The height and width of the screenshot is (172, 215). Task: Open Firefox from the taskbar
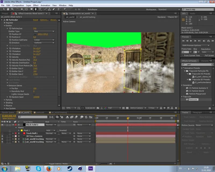[x=49, y=169]
